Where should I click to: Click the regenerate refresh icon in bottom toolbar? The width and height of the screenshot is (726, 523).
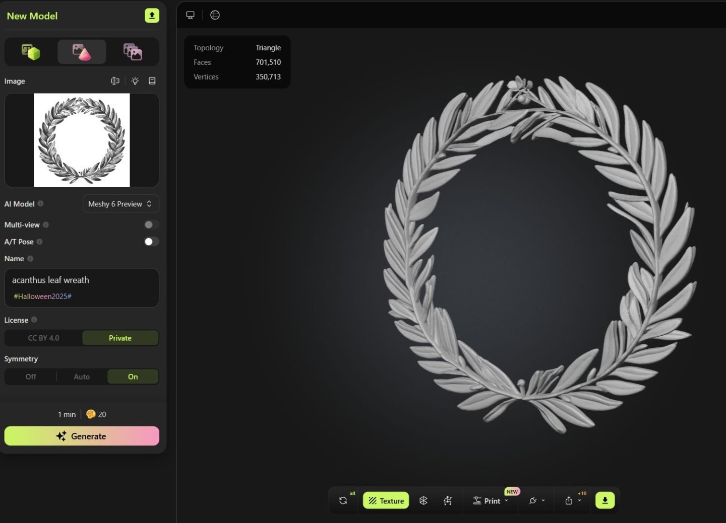point(343,501)
